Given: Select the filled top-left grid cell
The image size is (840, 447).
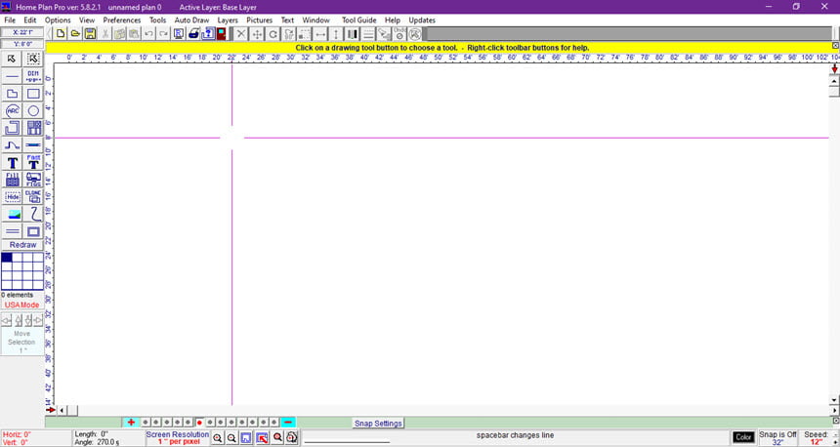Looking at the screenshot, I should [7, 258].
